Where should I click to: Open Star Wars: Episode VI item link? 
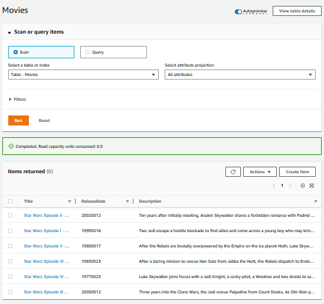46,262
